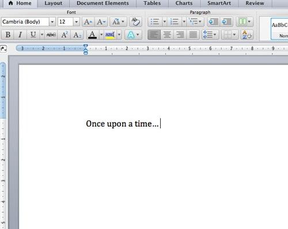
Task: Toggle Bold formatting
Action: 7,35
